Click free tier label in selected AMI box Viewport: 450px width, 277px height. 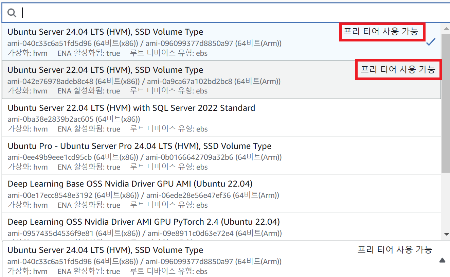(x=395, y=250)
